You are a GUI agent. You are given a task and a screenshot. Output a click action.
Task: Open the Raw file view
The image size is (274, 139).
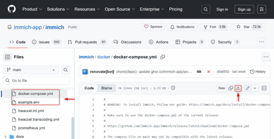[x=222, y=88]
